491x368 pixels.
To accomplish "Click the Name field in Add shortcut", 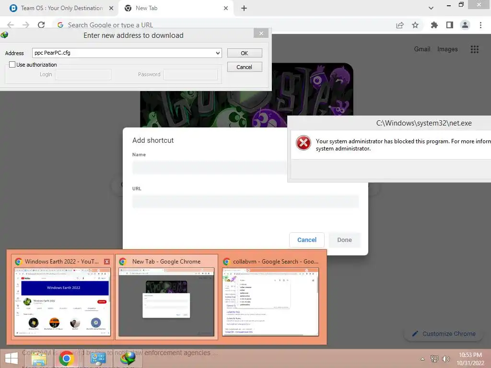I will 209,167.
